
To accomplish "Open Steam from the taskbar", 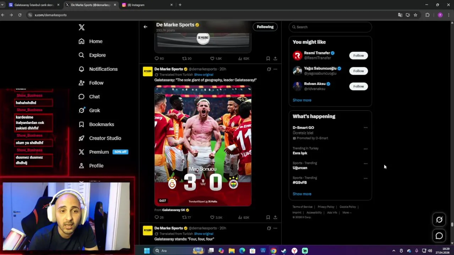I will tap(284, 251).
